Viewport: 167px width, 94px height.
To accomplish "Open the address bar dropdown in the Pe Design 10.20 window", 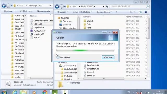I will point(50,6).
